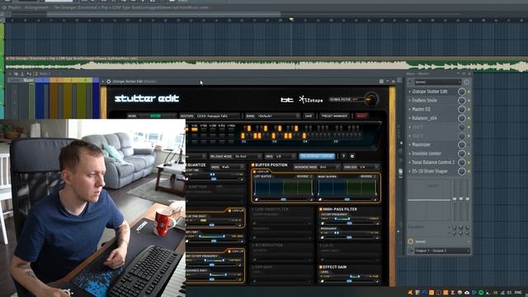Open the mixer input selector set to none

[x=437, y=82]
